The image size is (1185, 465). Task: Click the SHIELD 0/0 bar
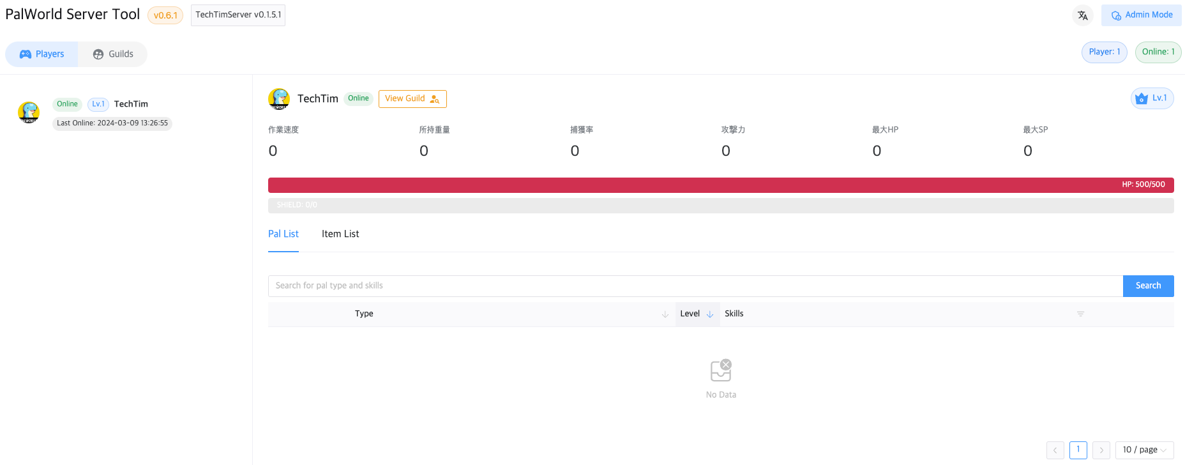point(721,206)
